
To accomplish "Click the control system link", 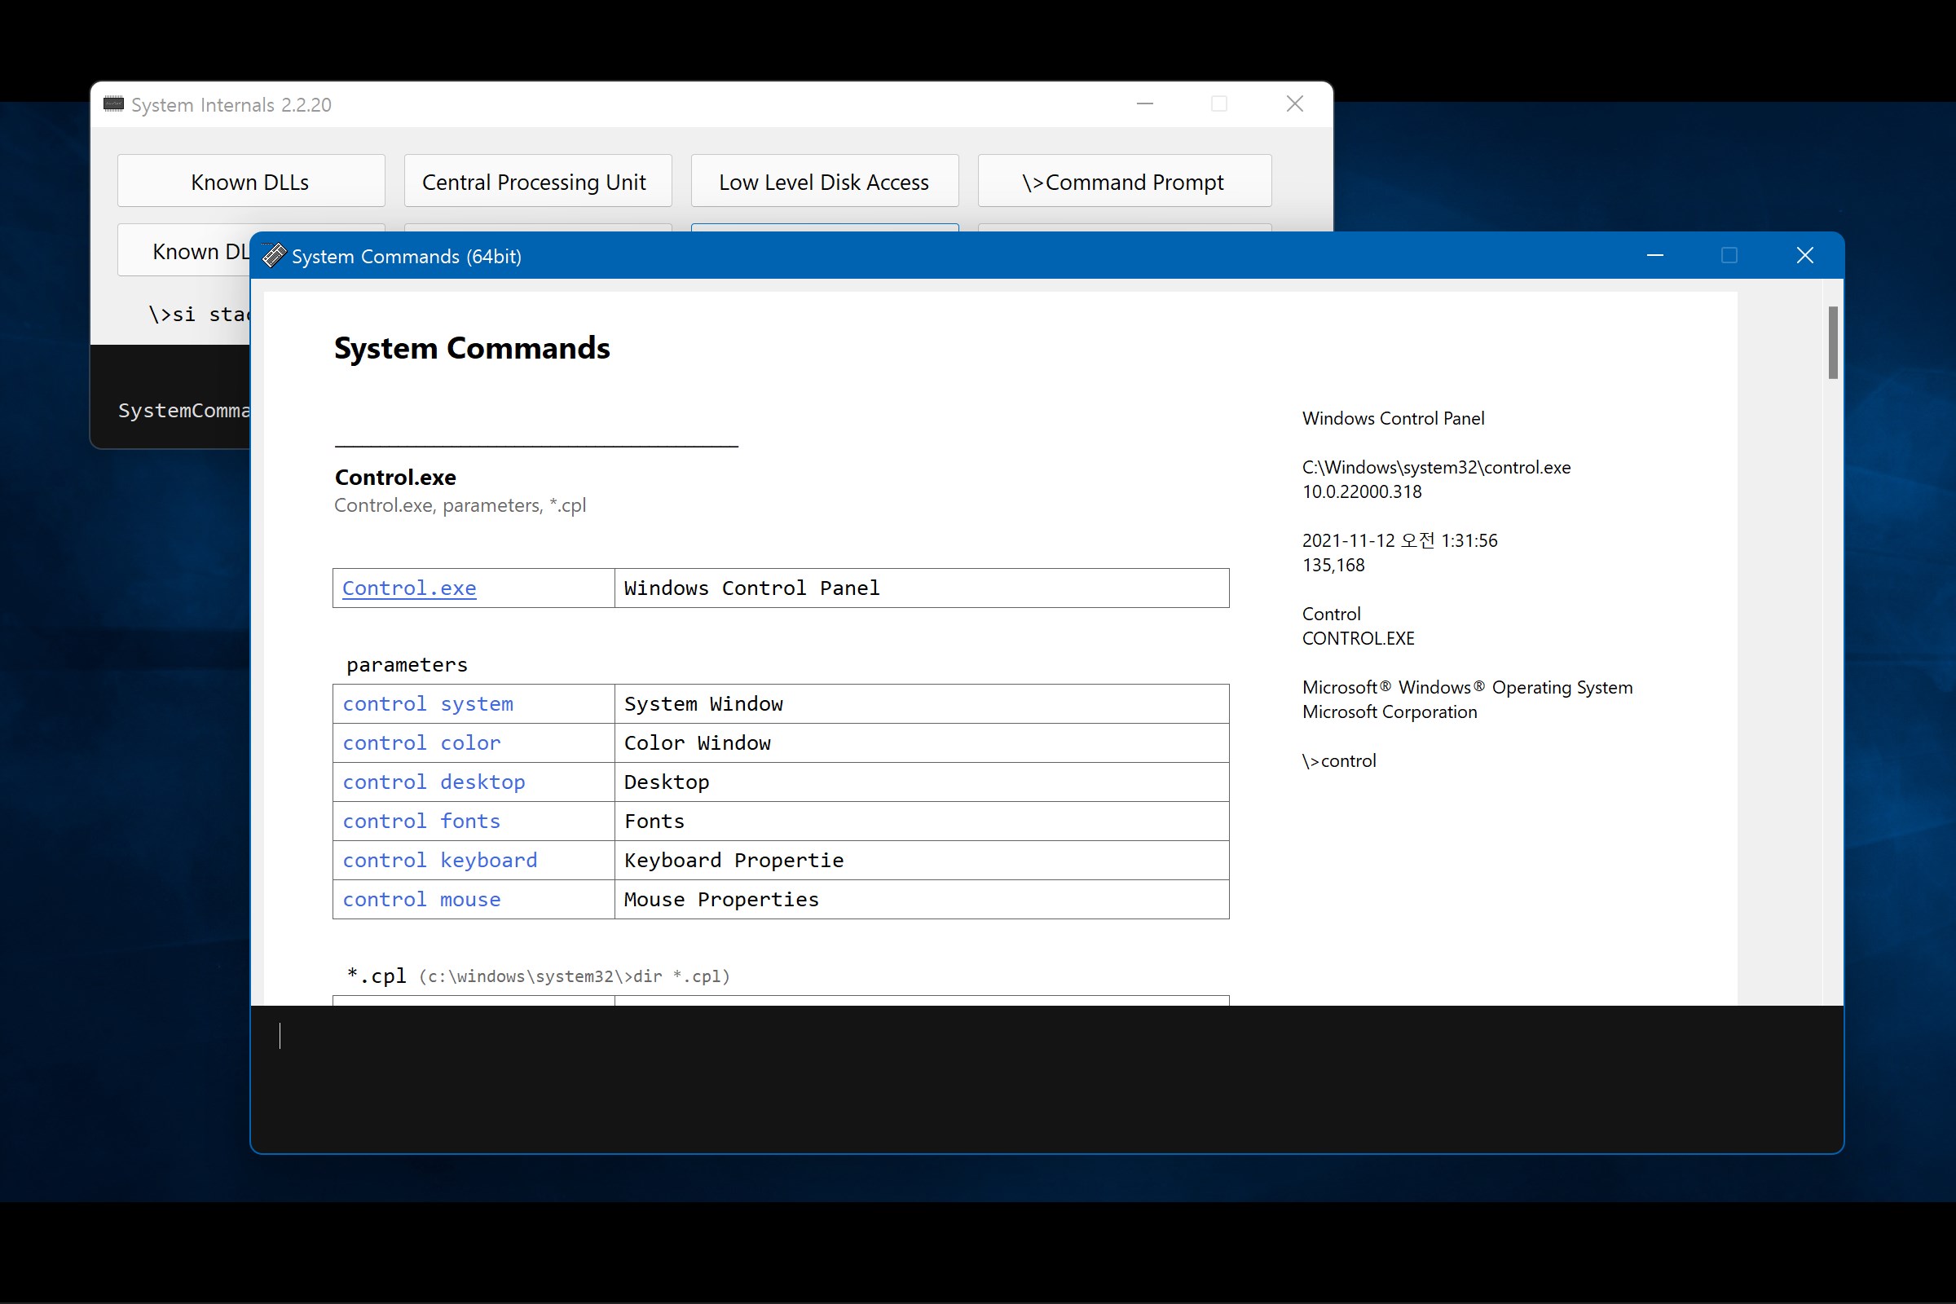I will pyautogui.click(x=427, y=703).
